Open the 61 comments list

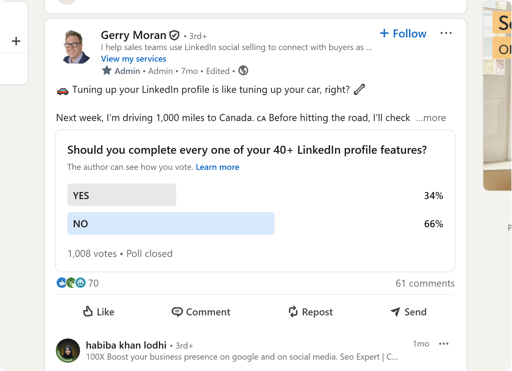425,283
